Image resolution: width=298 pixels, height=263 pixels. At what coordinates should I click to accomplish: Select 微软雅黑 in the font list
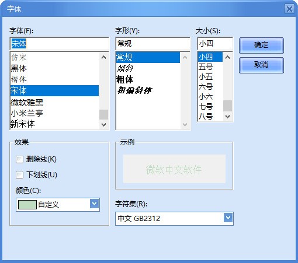point(54,102)
